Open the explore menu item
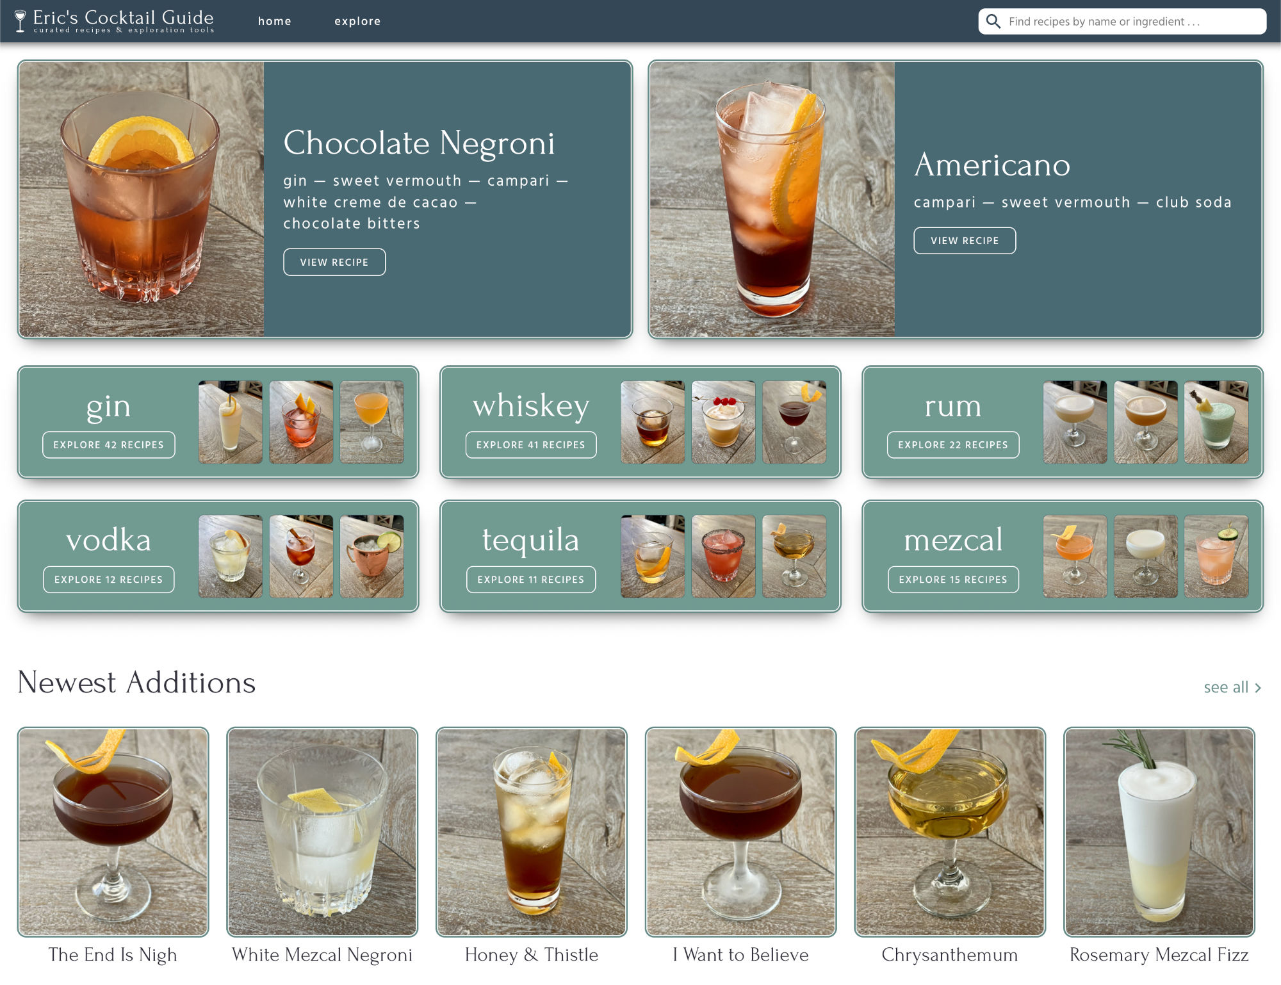 pos(357,21)
